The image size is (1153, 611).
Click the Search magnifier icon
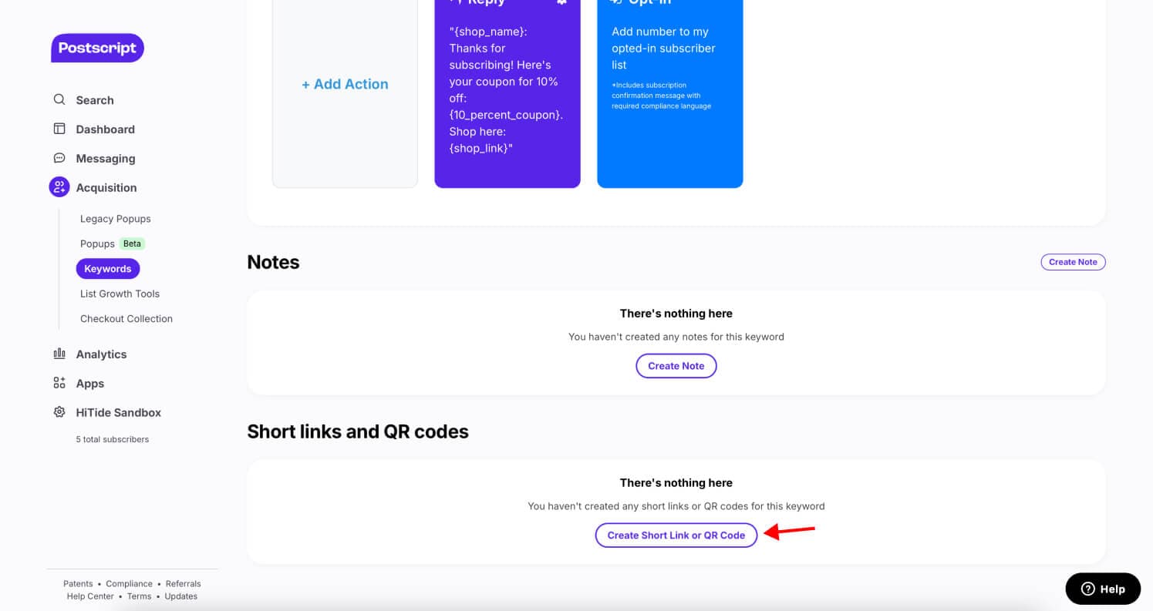pos(59,99)
